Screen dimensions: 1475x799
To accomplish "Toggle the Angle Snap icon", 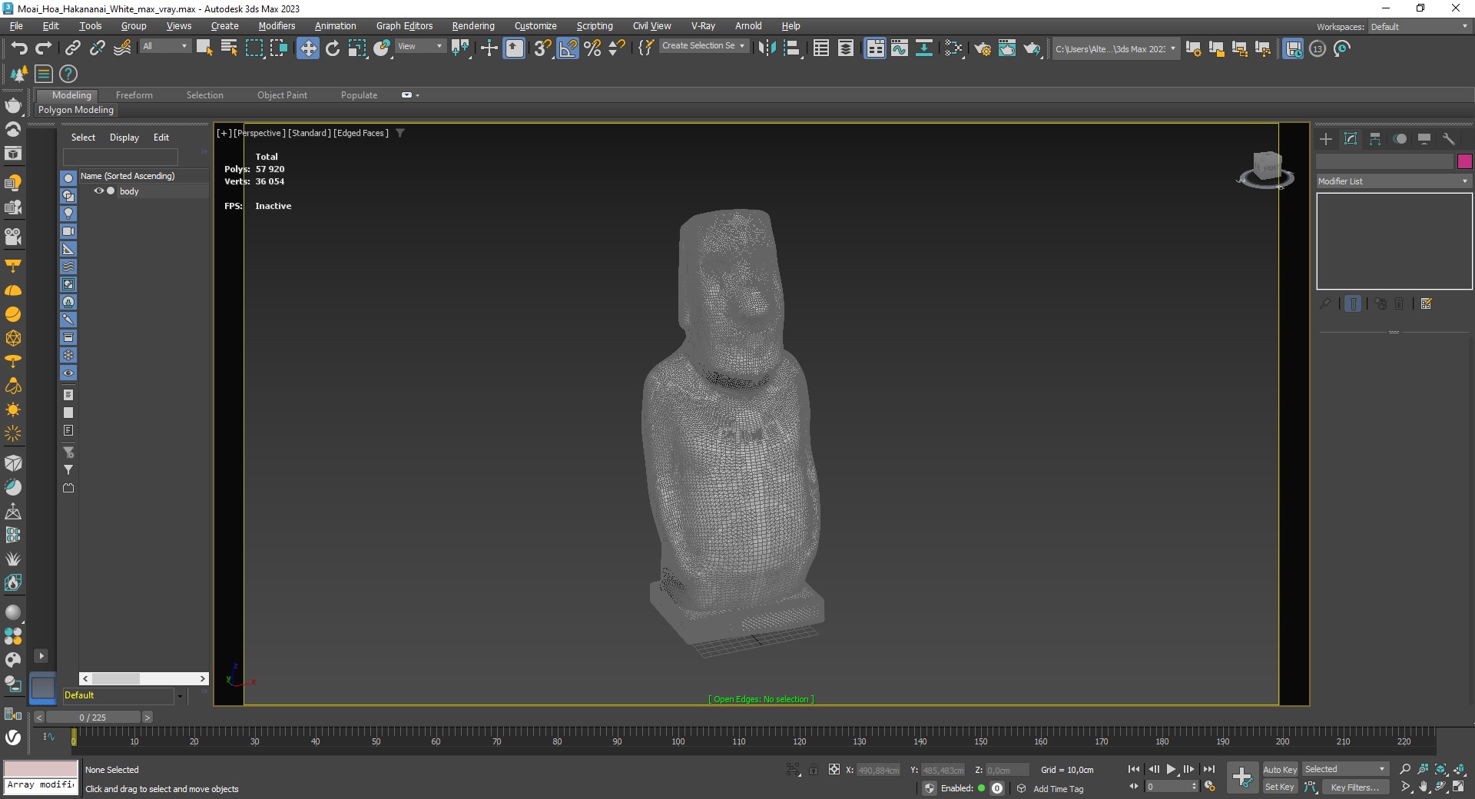I will tap(568, 48).
